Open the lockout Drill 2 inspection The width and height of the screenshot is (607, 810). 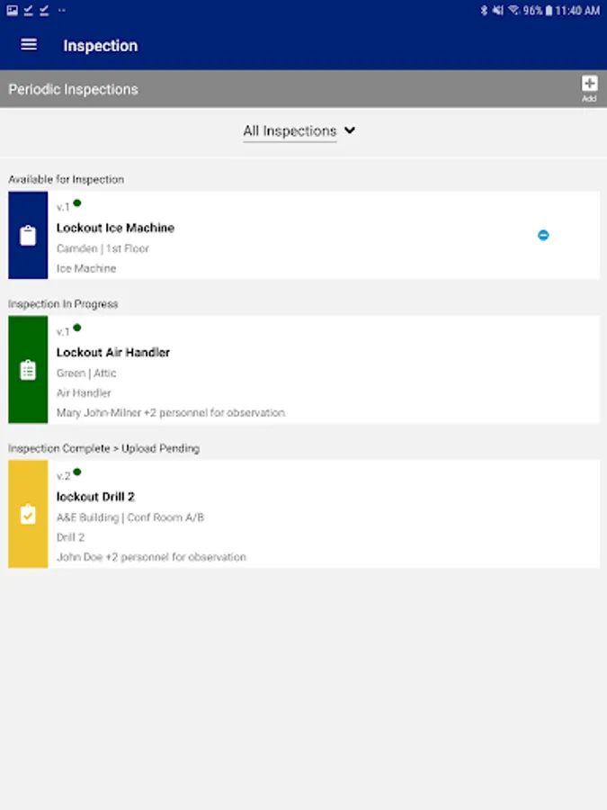(x=304, y=514)
